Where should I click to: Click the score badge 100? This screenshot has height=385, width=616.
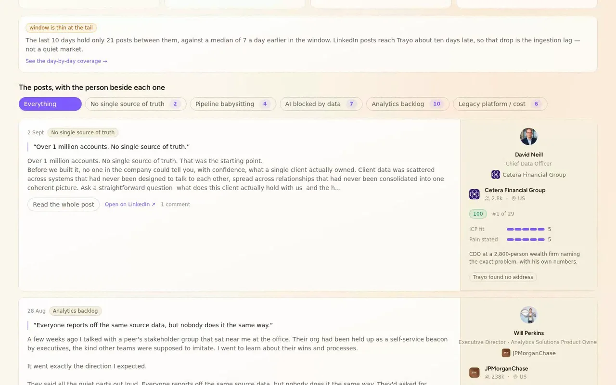tap(478, 214)
